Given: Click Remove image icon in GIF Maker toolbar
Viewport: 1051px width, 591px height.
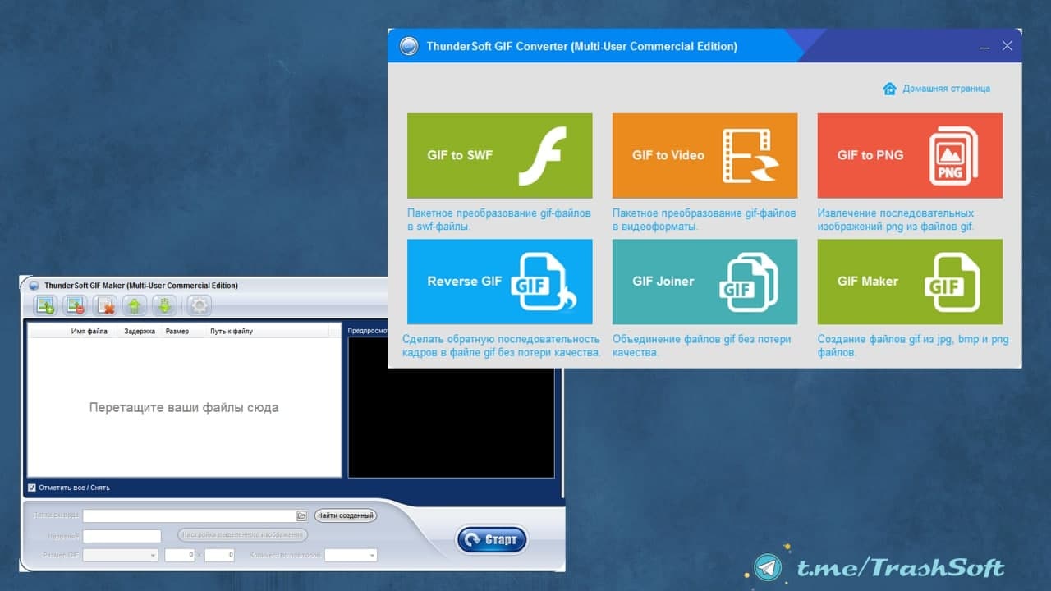Looking at the screenshot, I should [76, 306].
